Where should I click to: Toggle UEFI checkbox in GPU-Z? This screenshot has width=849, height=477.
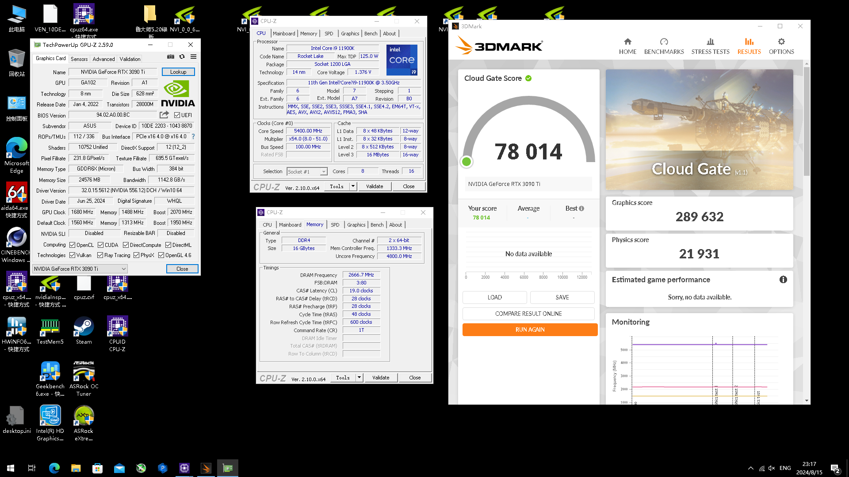177,115
